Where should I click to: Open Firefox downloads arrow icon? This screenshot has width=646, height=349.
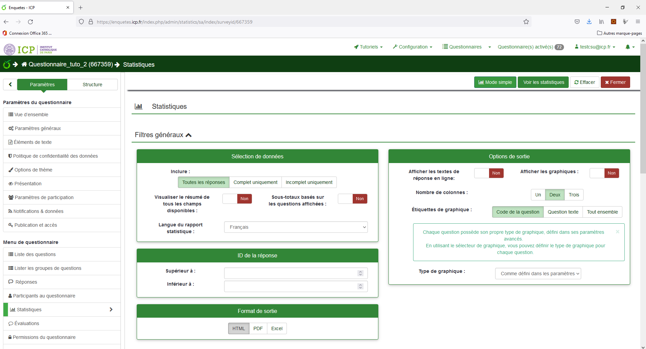pyautogui.click(x=589, y=22)
